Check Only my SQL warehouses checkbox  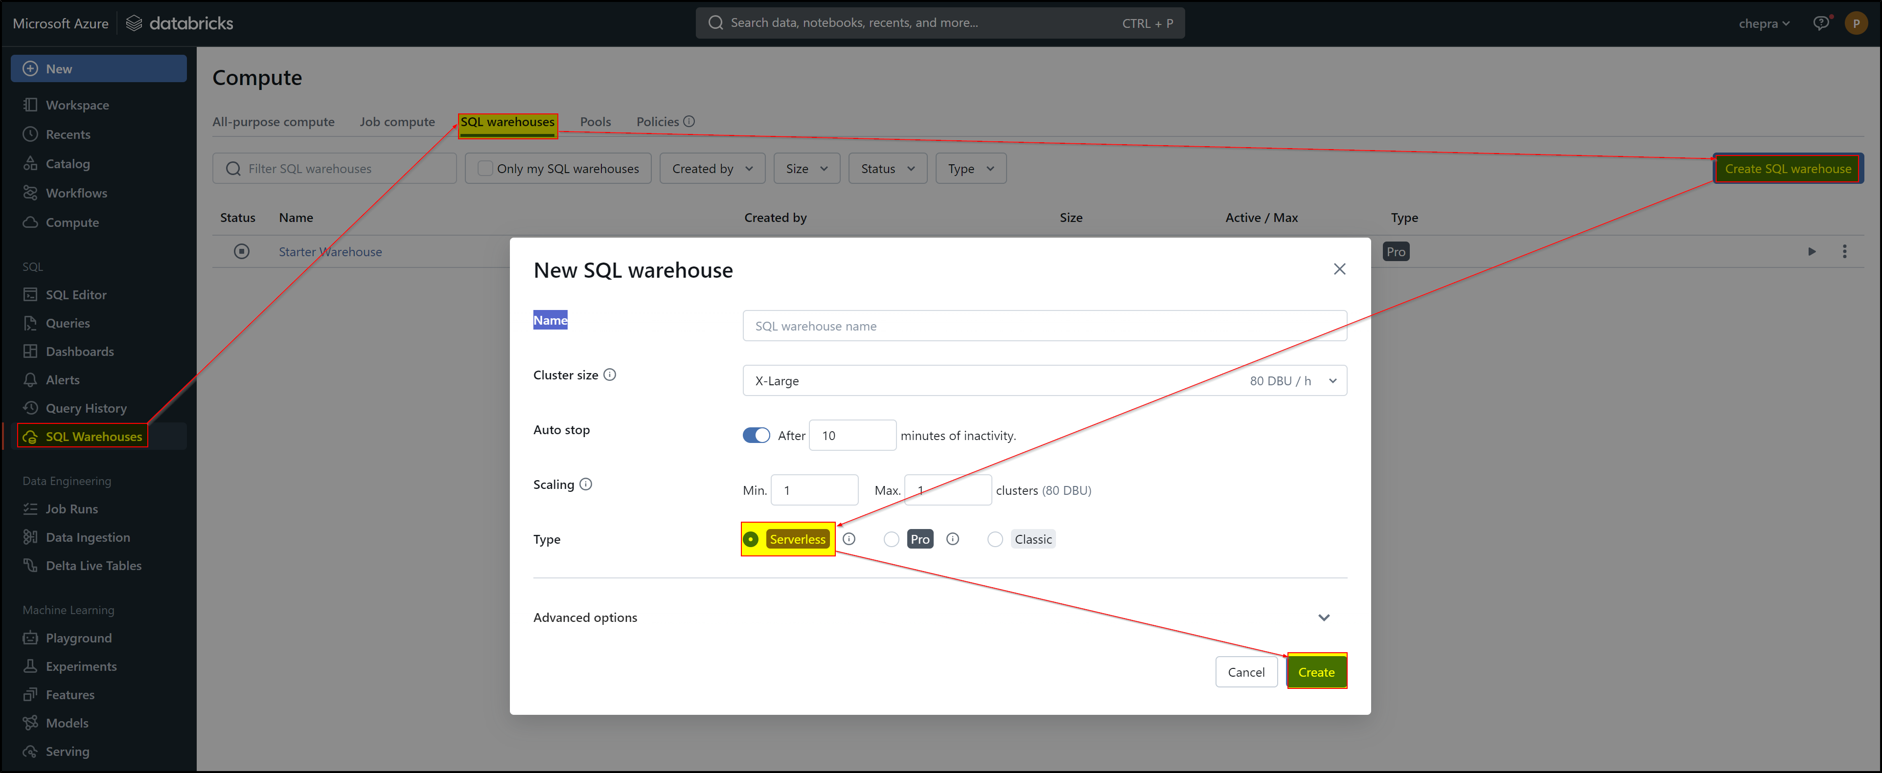click(x=485, y=168)
